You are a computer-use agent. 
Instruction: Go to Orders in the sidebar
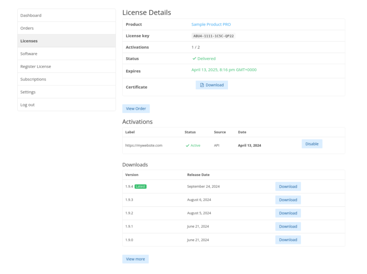[27, 28]
